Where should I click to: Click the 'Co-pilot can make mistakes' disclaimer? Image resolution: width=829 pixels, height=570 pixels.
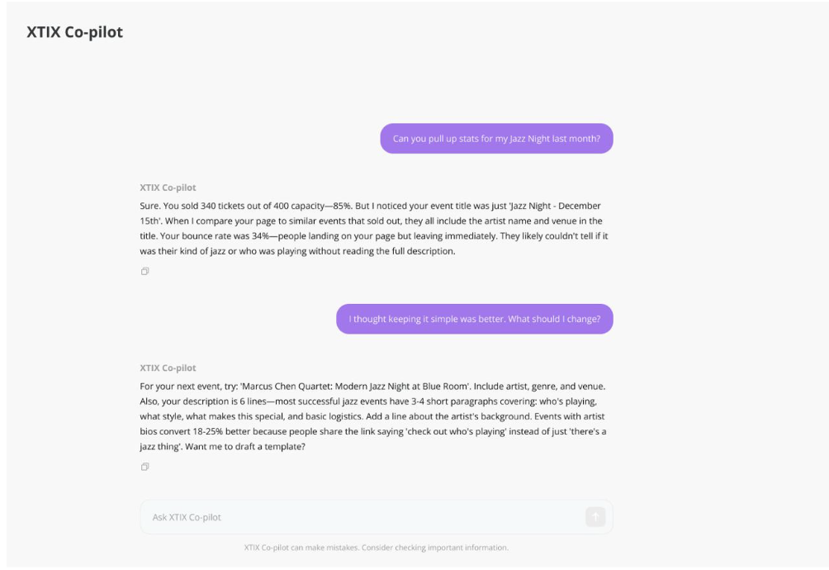377,548
